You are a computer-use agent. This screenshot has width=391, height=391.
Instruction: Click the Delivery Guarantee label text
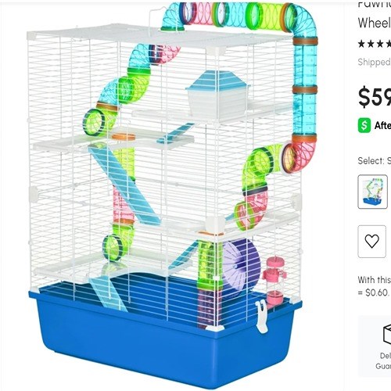pos(385,361)
